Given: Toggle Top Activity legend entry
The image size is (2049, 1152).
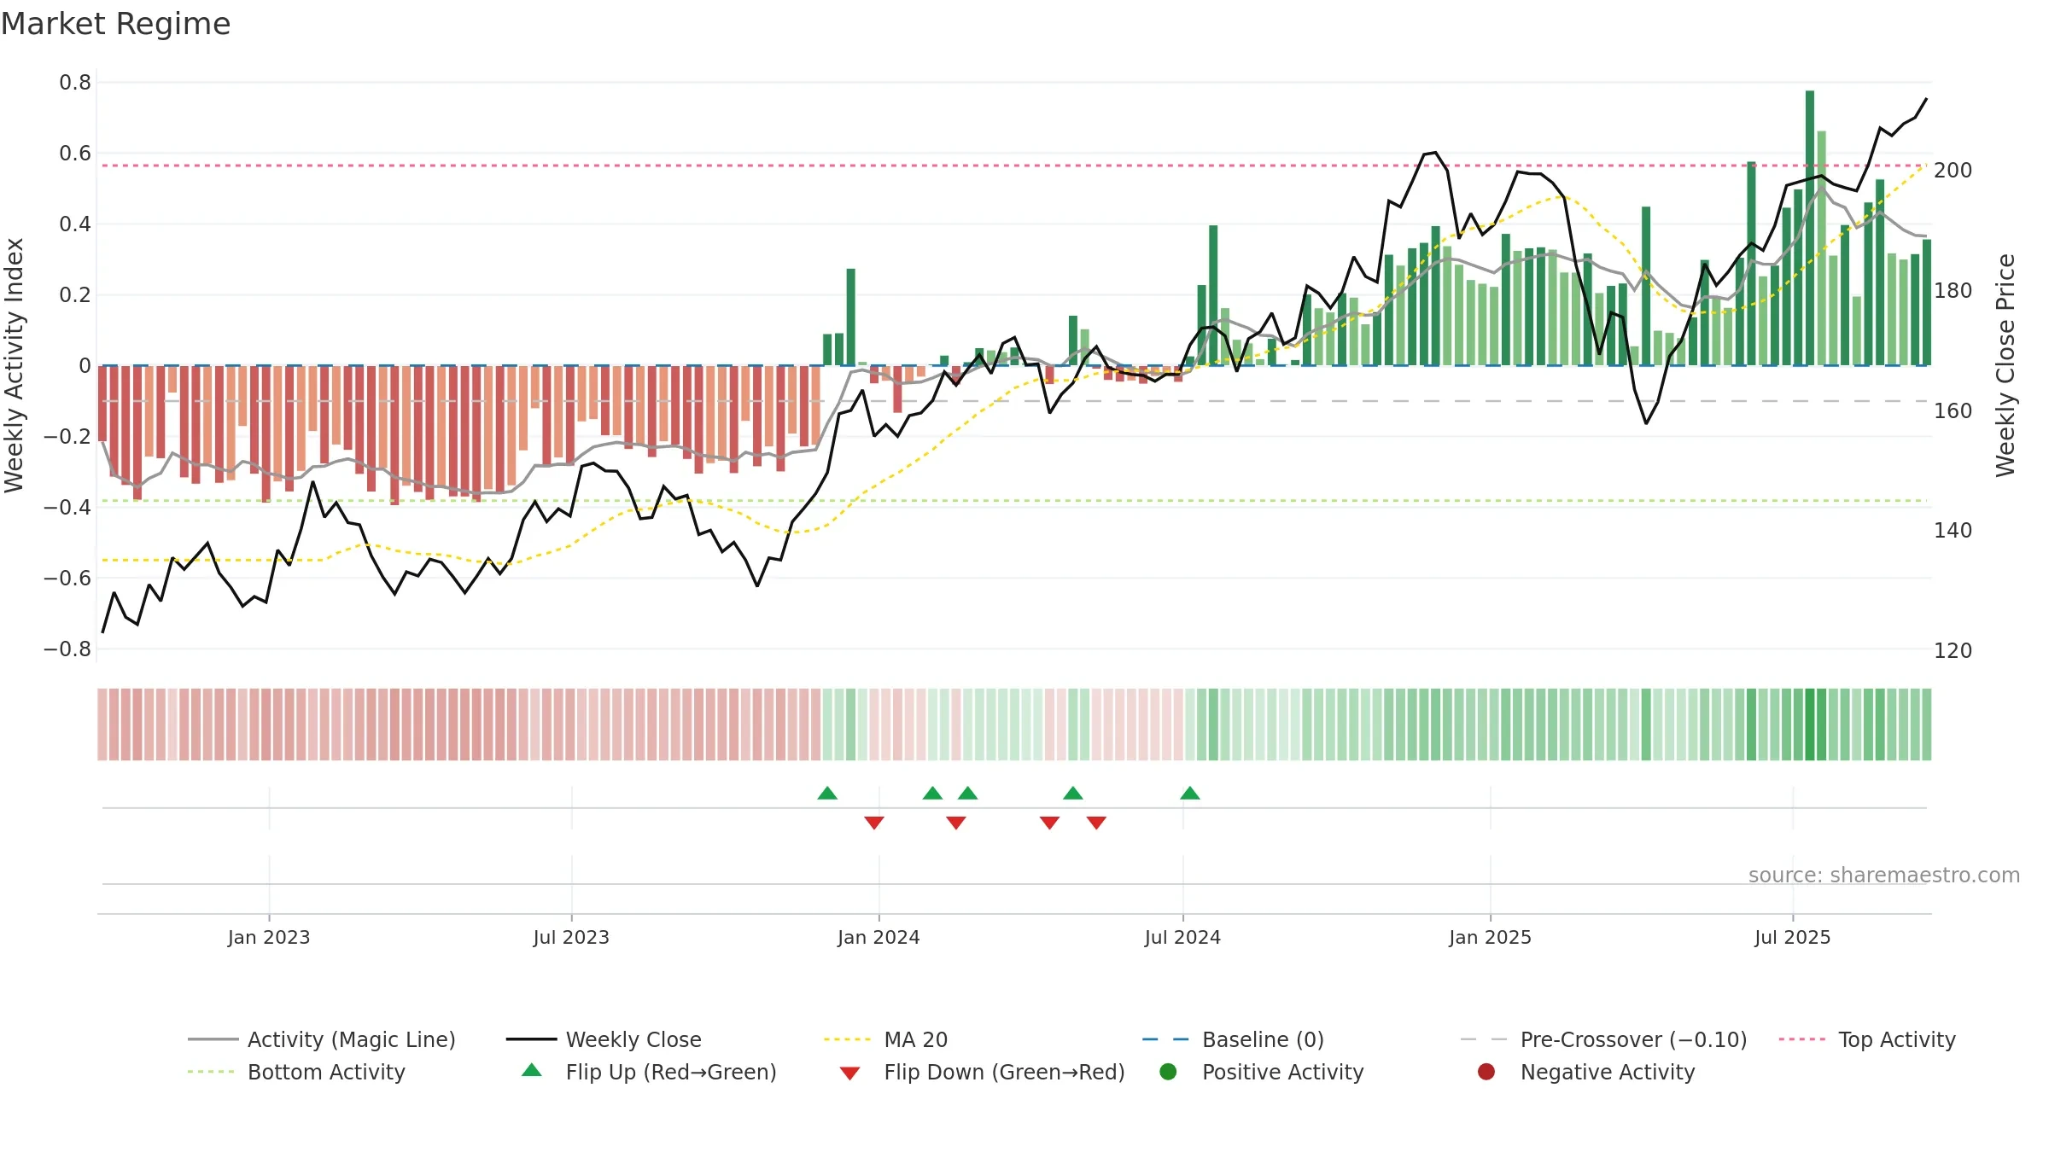Looking at the screenshot, I should click(1867, 1039).
